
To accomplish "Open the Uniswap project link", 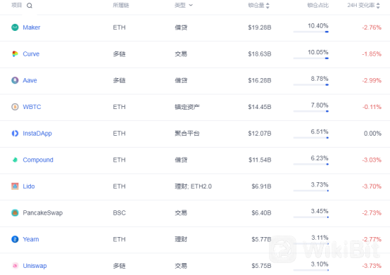I will (34, 266).
